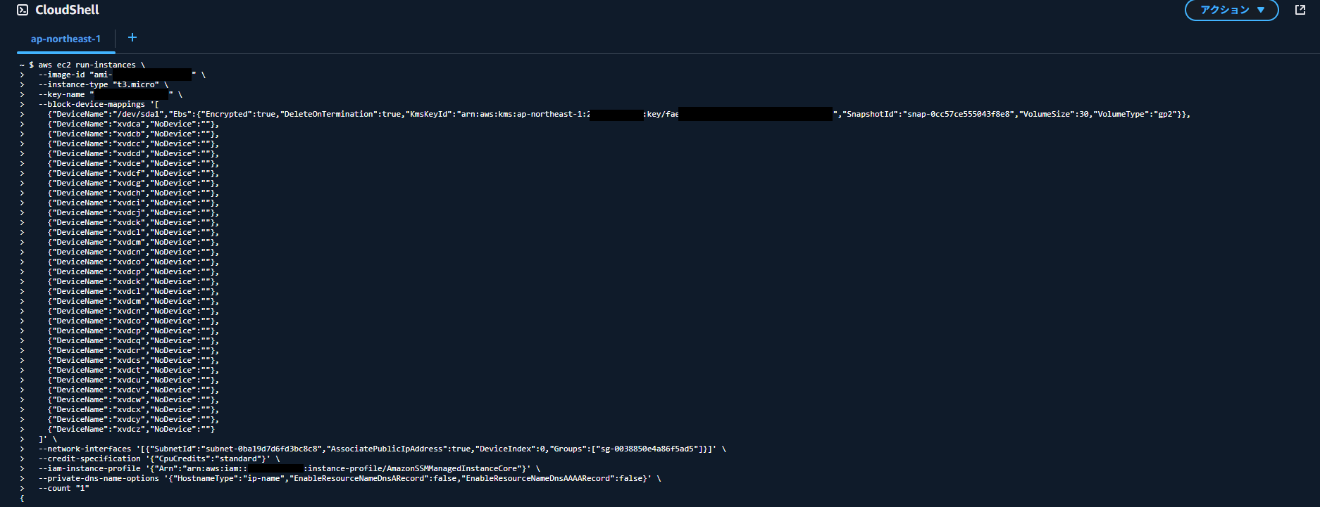Click the xvdce device mapping row

(133, 163)
